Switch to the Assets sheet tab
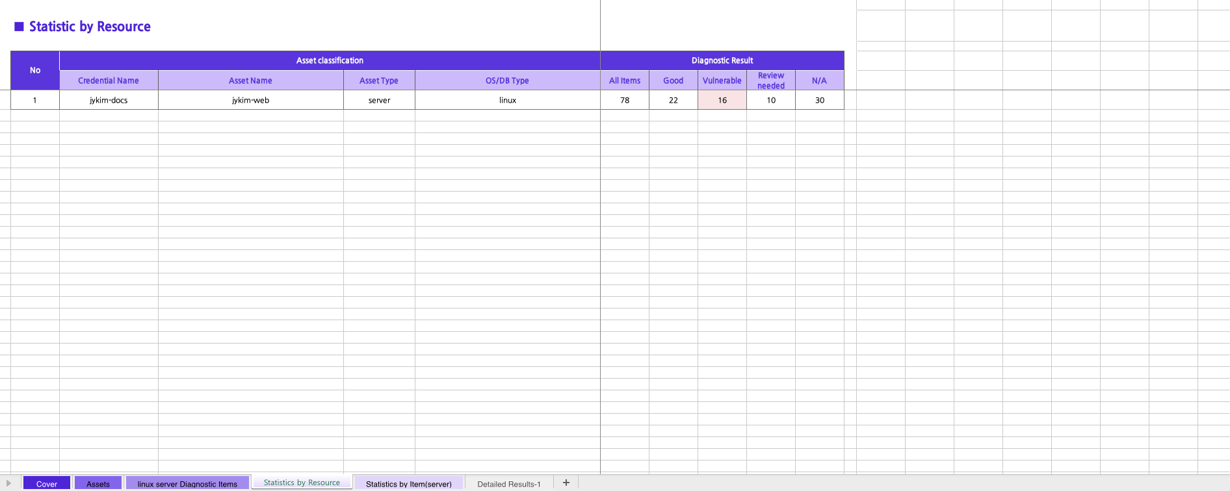1230x491 pixels. point(98,484)
